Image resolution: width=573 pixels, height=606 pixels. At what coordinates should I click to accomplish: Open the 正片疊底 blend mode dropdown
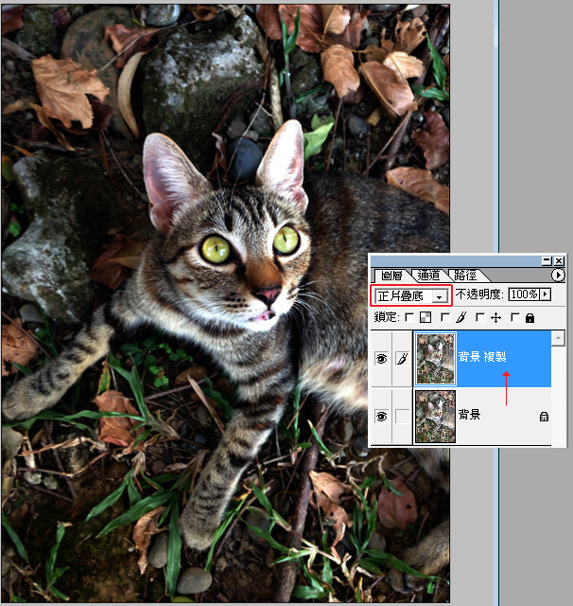tap(411, 296)
